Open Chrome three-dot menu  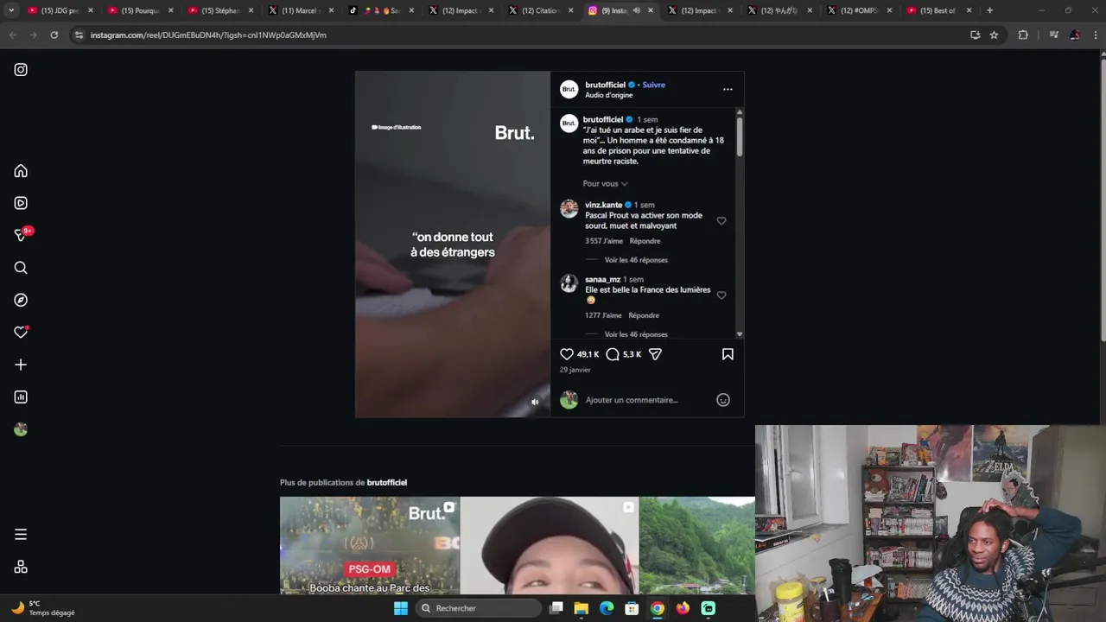pos(1095,35)
